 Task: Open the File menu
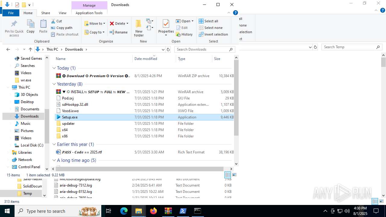11,13
